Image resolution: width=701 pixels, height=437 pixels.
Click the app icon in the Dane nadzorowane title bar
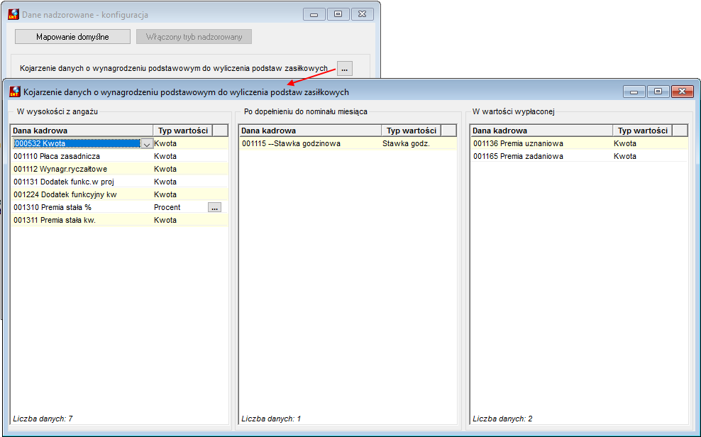(x=14, y=14)
